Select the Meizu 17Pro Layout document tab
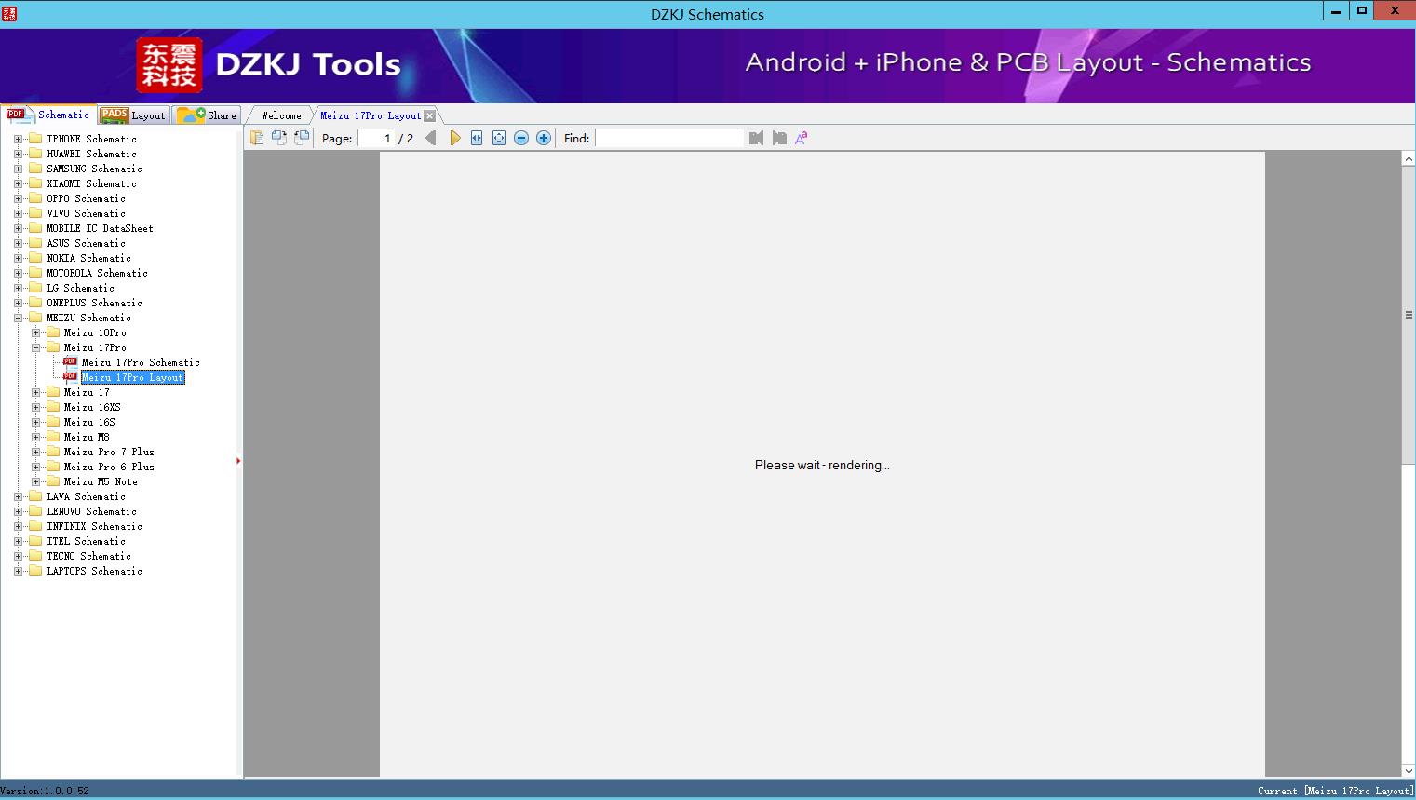The height and width of the screenshot is (800, 1416). [x=371, y=115]
